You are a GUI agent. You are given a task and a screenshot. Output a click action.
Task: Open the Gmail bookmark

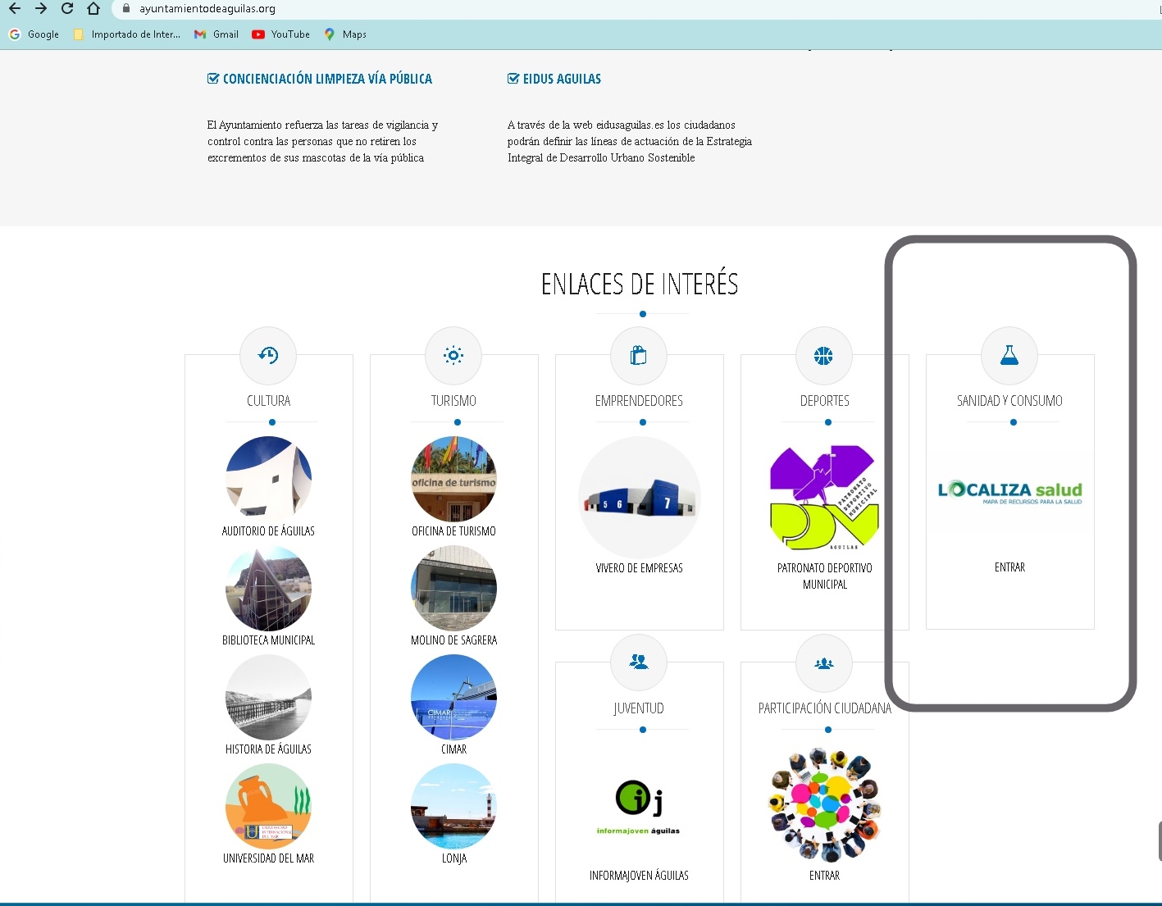[x=199, y=34]
